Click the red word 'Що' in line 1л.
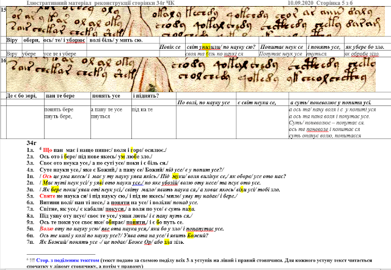Image resolution: width=391 pixels, height=270 pixels. coord(48,150)
